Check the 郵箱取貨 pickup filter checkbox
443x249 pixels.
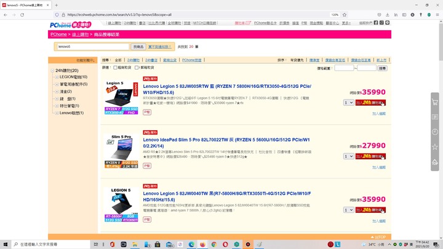137,68
